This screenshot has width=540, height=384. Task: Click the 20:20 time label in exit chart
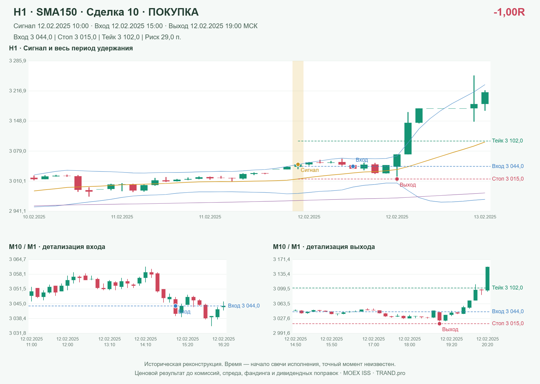tap(487, 345)
